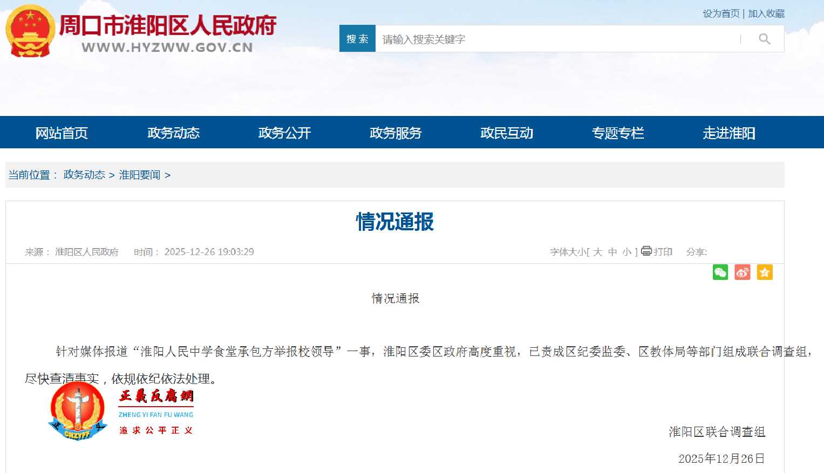This screenshot has width=824, height=473.
Task: Click the WWW.HYZWW.GOV.CN site title
Action: pos(166,47)
